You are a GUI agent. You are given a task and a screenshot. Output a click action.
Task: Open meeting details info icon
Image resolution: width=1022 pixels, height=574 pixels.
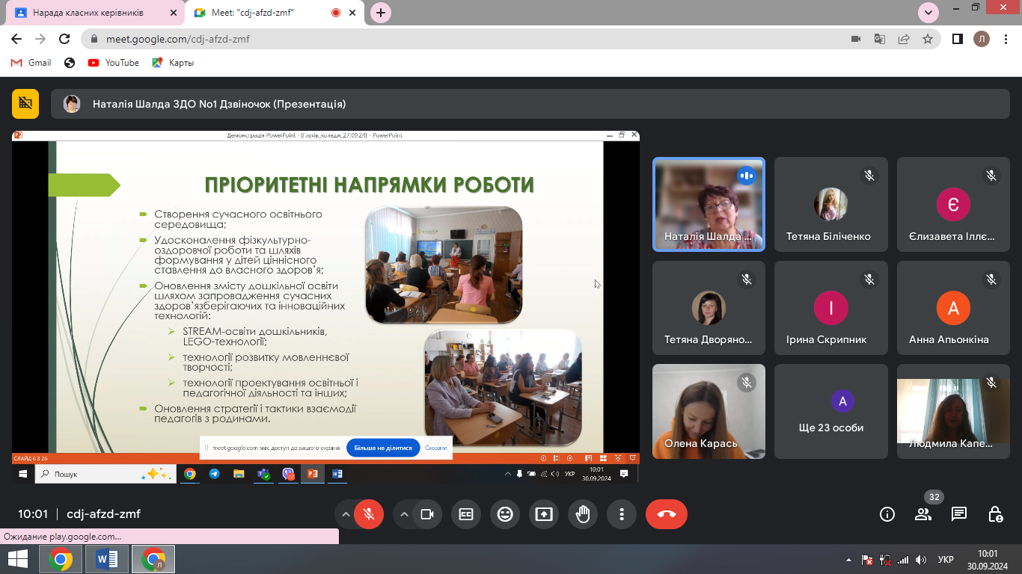pyautogui.click(x=887, y=514)
